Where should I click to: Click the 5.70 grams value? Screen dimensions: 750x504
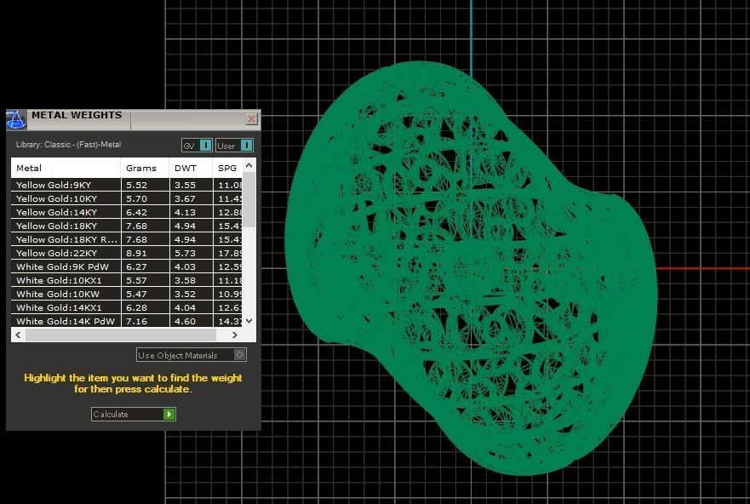click(x=136, y=198)
